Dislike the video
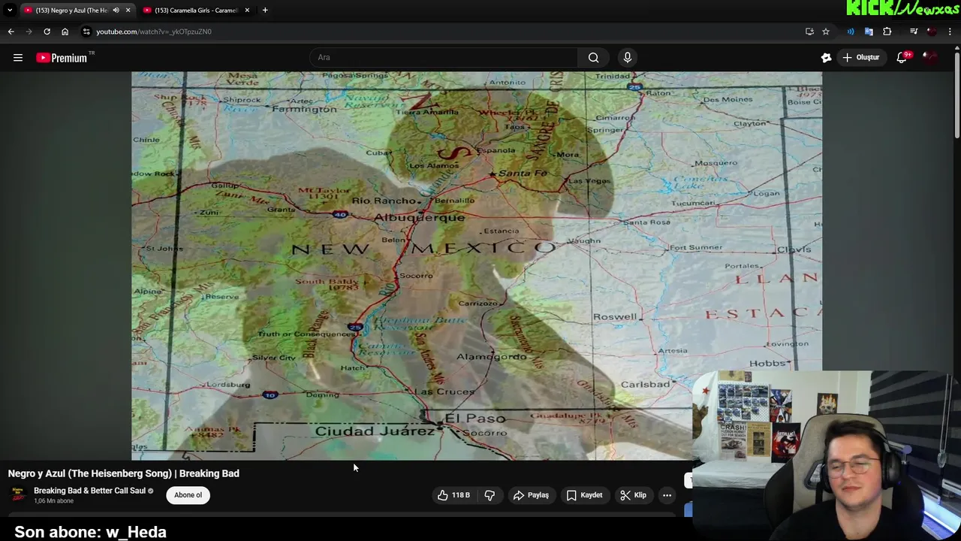Image resolution: width=961 pixels, height=541 pixels. [490, 495]
